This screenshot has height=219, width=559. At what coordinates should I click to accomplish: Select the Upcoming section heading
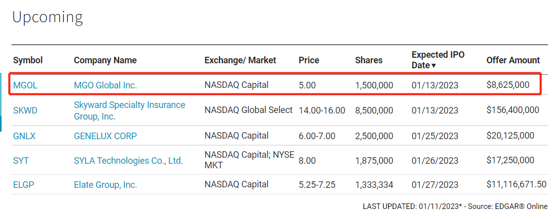point(47,18)
